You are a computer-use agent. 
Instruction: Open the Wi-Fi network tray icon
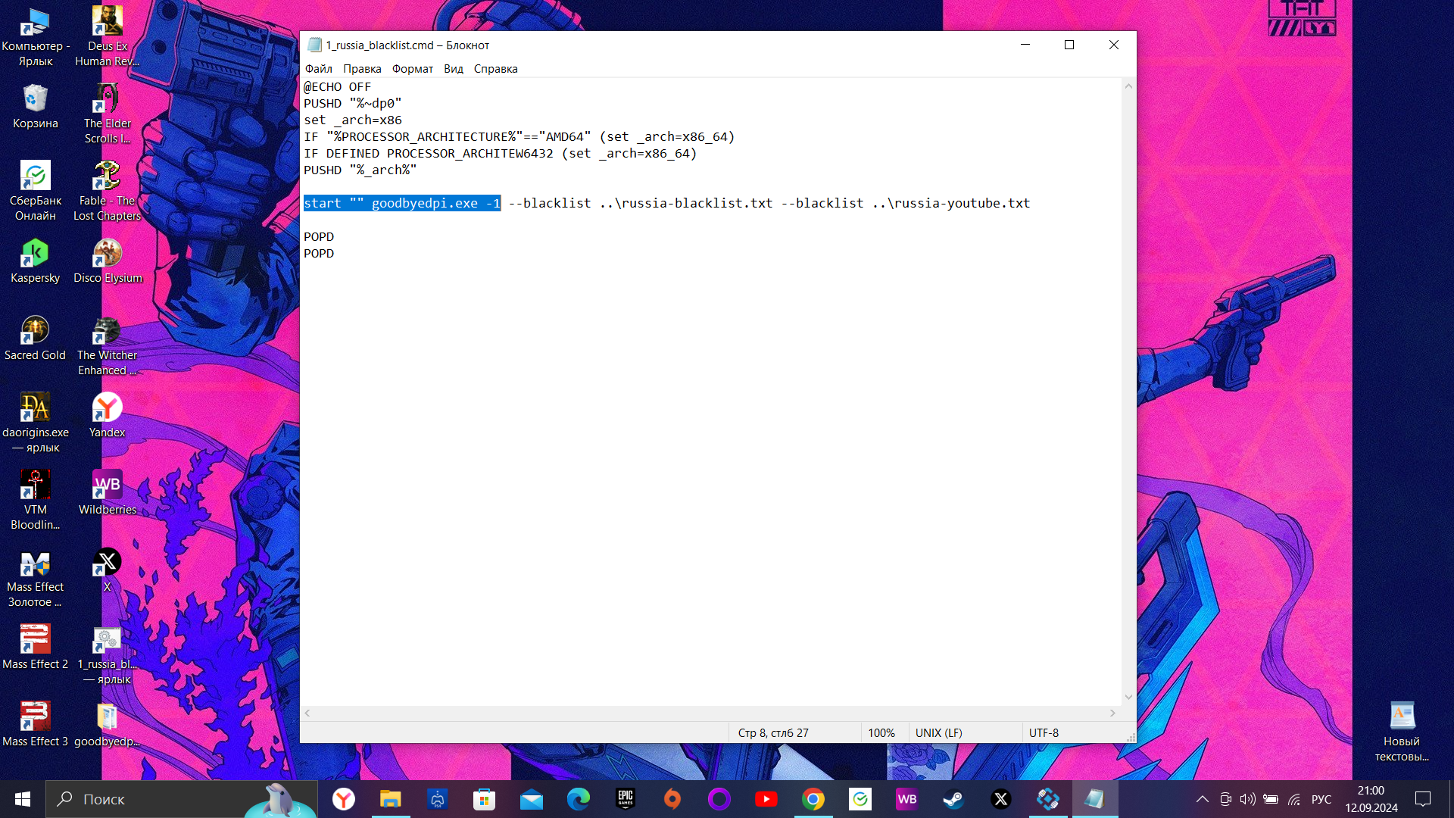[x=1294, y=799]
